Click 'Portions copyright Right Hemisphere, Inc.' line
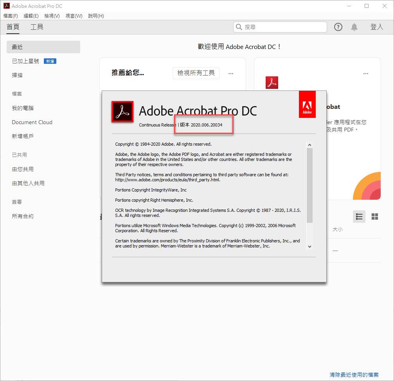The height and width of the screenshot is (381, 394). [x=154, y=200]
